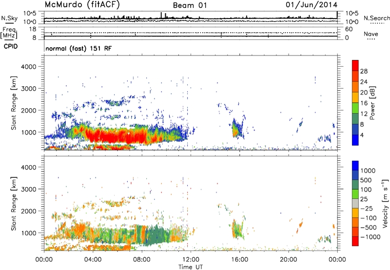Click the 2000 tick on velocity panel range axis
390x270 pixels.
tap(28, 211)
